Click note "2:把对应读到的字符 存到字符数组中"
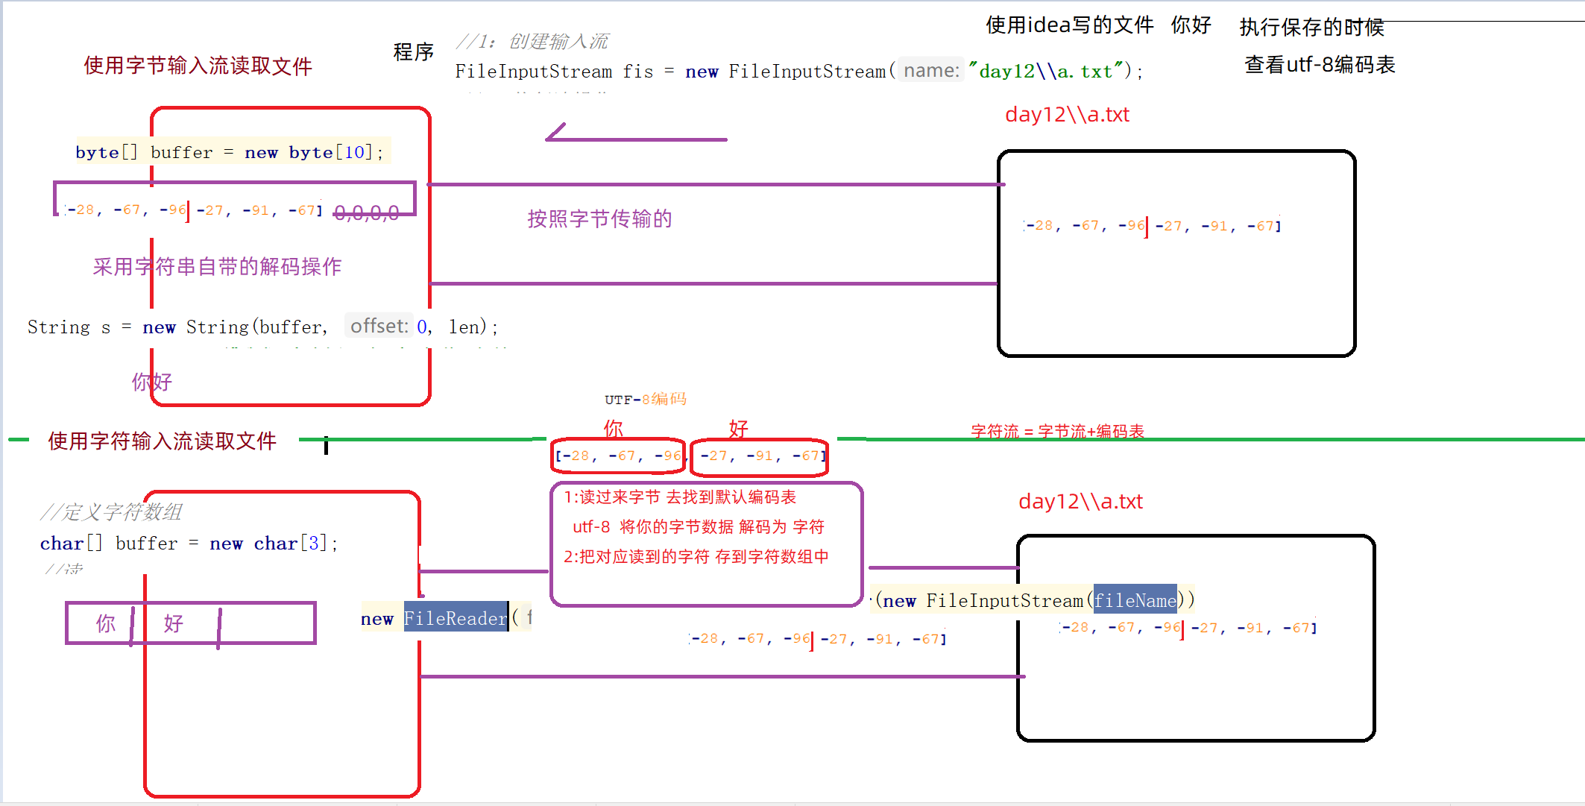Image resolution: width=1585 pixels, height=806 pixels. point(696,557)
